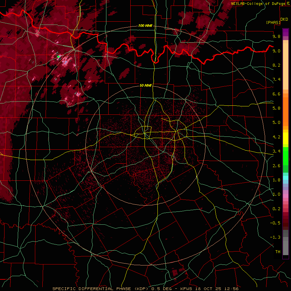Click the 9.8 value on the color scale
This screenshot has height=291, width=291.
point(276,36)
